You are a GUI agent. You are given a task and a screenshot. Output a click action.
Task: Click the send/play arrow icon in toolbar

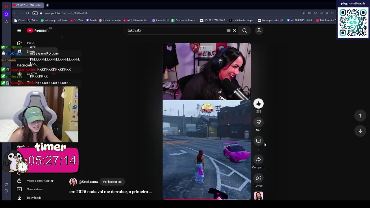327,13
